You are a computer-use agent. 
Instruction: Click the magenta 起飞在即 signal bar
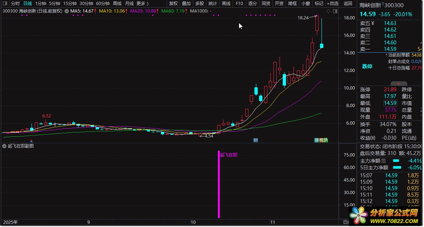(219, 184)
